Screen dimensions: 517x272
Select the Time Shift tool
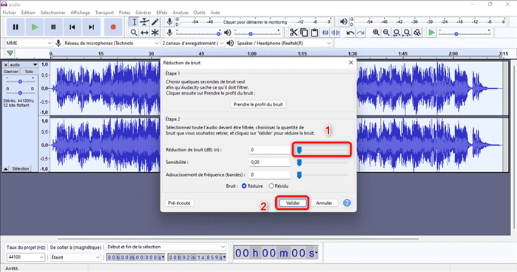pyautogui.click(x=144, y=33)
